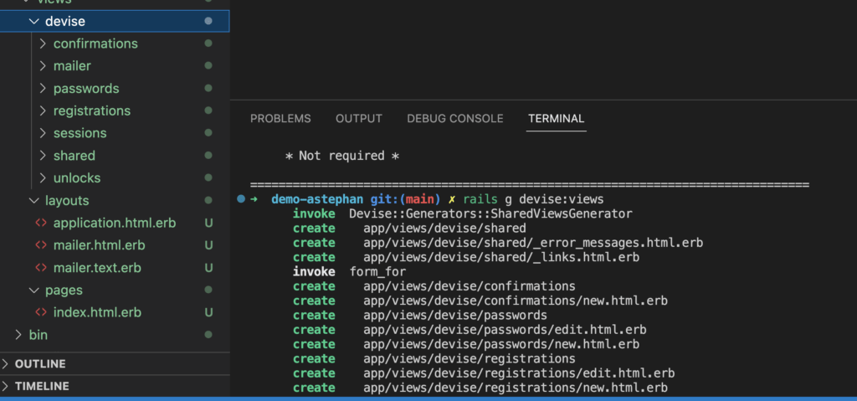Collapse the pages folder

(33, 290)
